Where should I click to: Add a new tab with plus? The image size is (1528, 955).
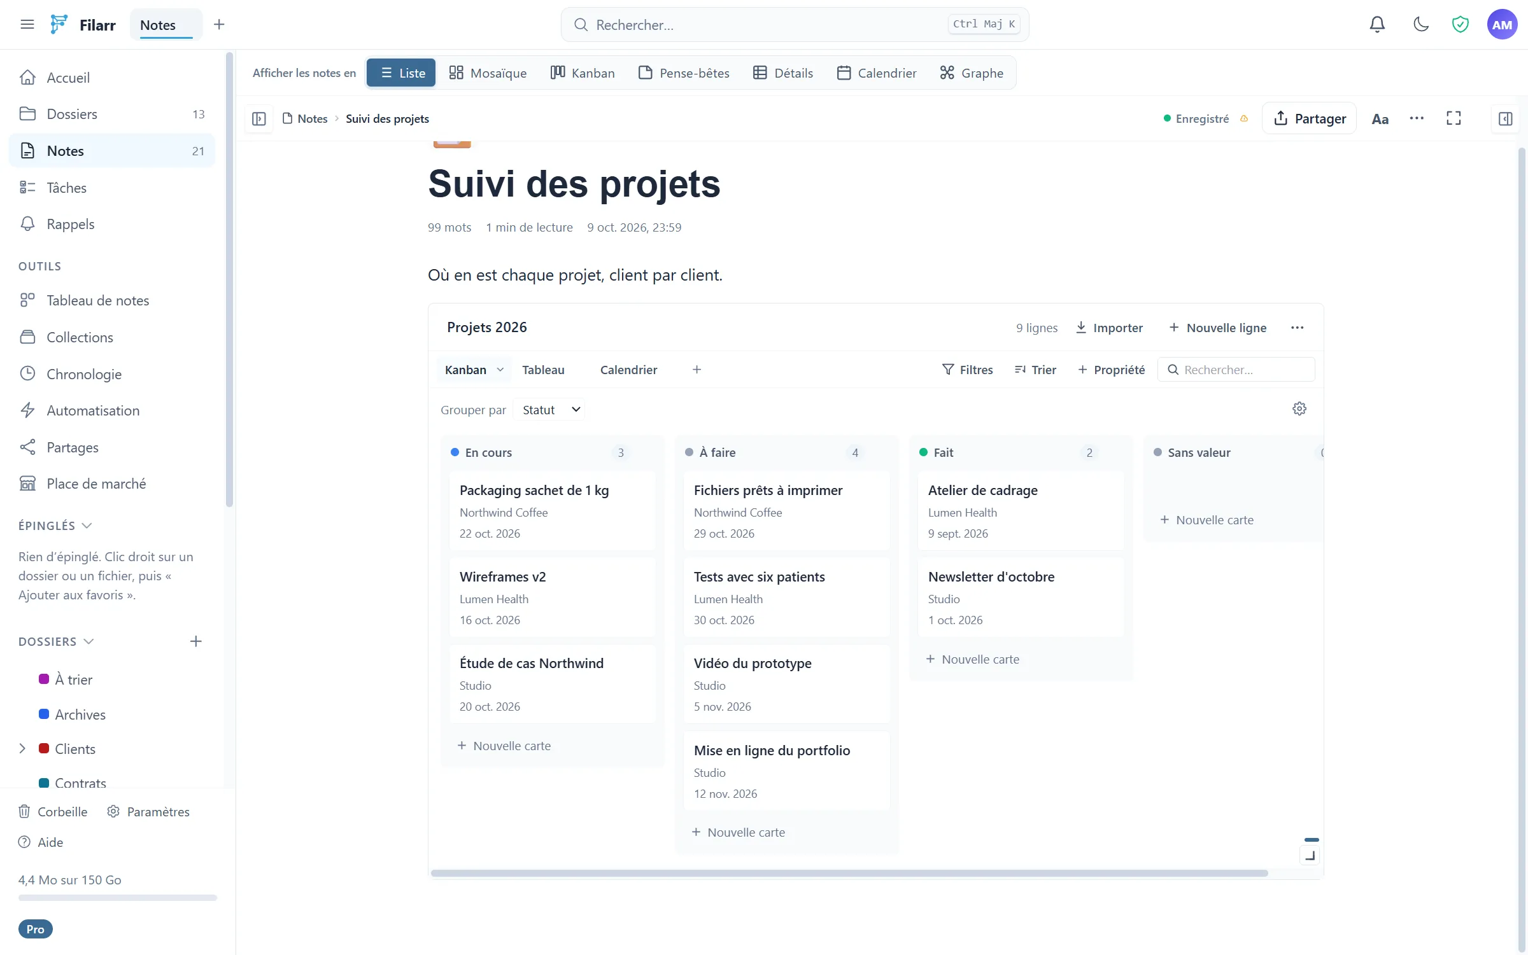(219, 24)
